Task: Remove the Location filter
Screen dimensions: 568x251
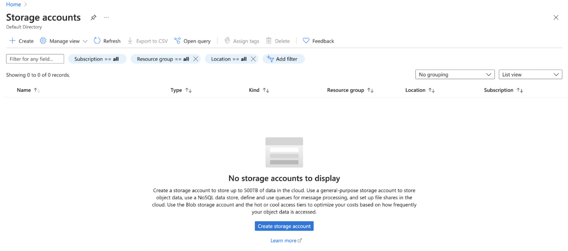Action: tap(253, 59)
